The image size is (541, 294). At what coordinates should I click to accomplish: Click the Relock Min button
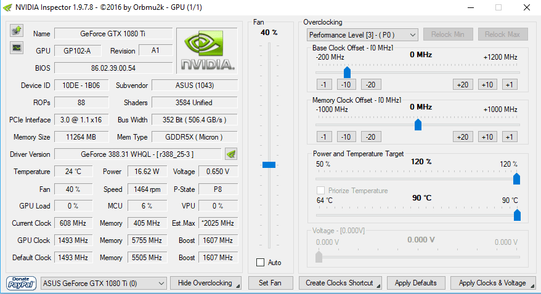coord(448,34)
